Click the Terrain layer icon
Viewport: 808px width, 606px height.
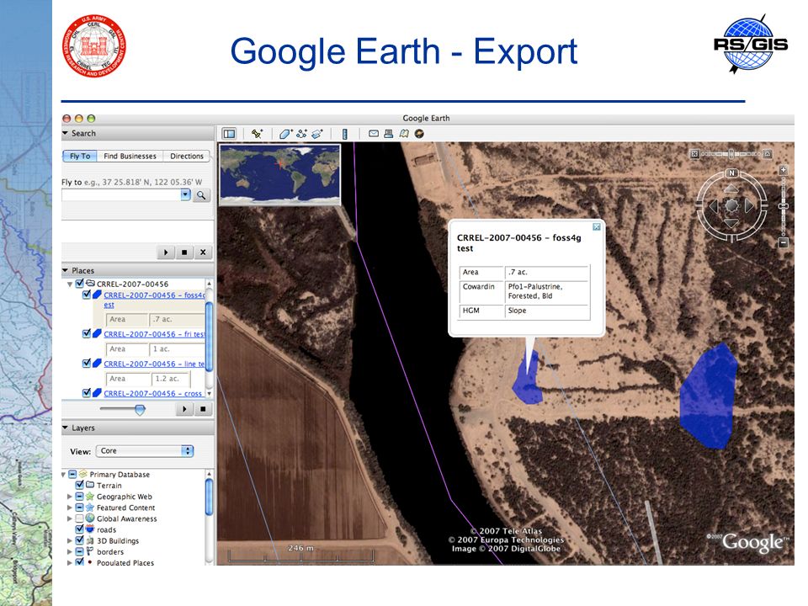90,485
